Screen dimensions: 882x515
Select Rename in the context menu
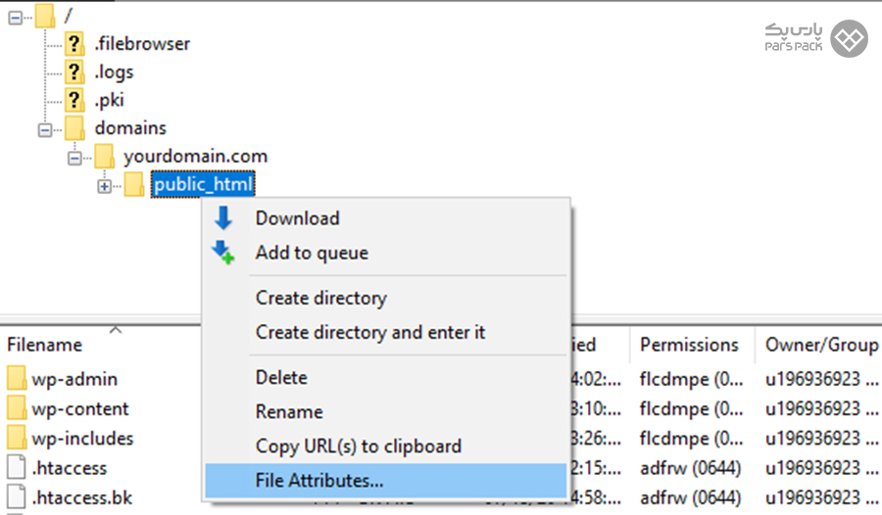289,412
